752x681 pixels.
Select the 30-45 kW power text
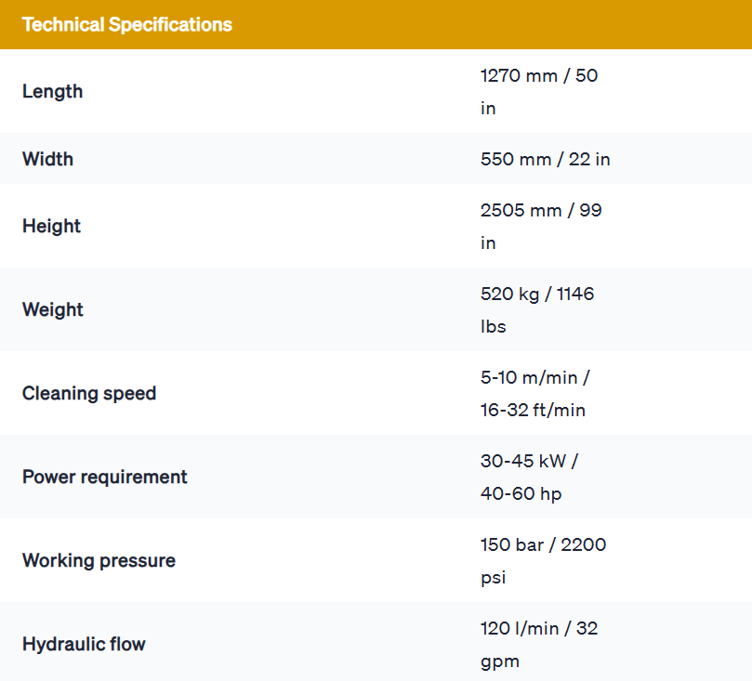(x=529, y=462)
